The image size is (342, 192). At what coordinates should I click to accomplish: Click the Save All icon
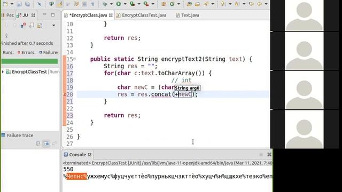pyautogui.click(x=27, y=4)
